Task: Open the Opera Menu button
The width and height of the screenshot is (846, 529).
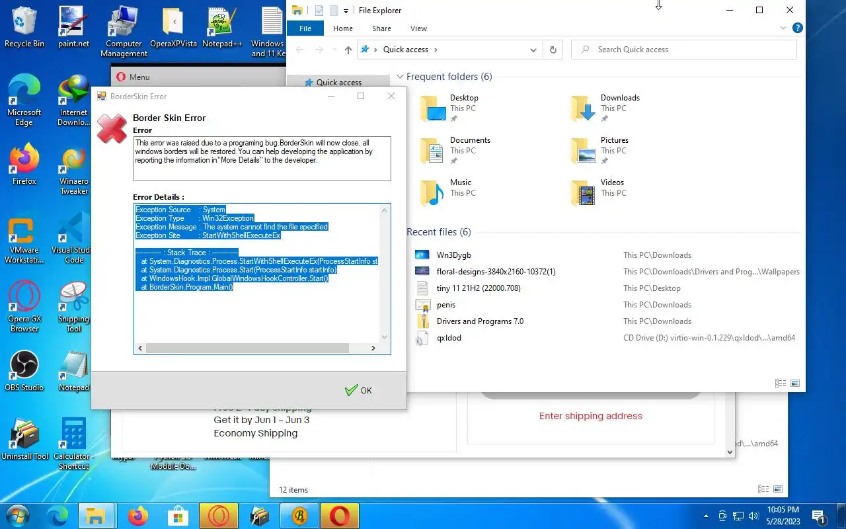Action: click(x=133, y=77)
